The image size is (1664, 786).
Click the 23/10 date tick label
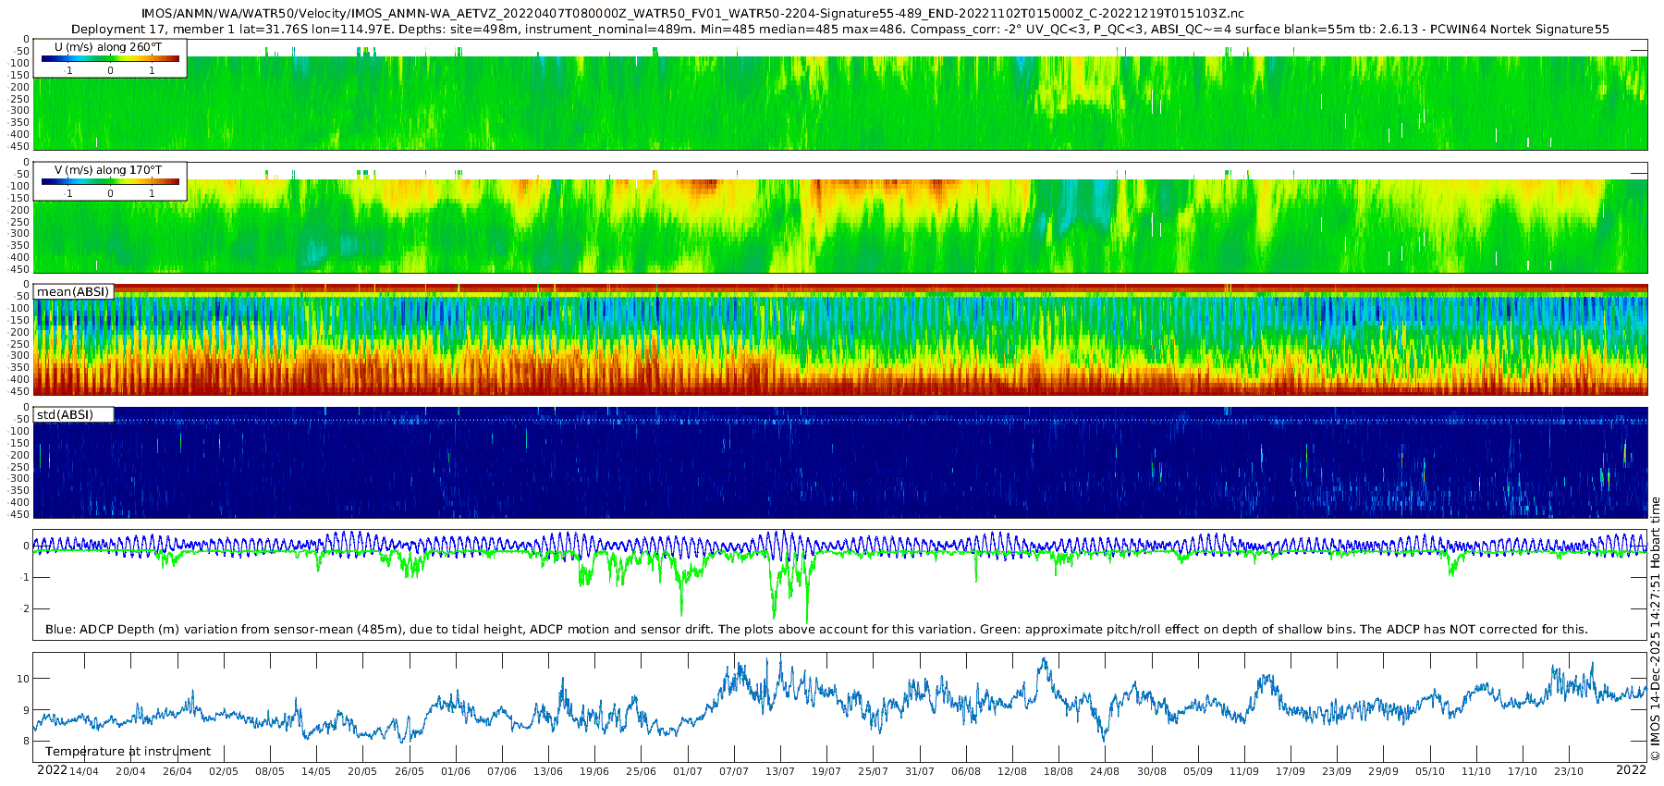1569,771
